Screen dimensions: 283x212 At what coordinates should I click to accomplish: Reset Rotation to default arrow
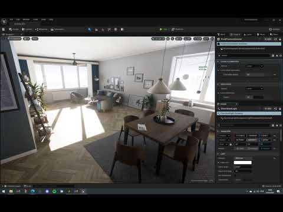pyautogui.click(x=275, y=140)
